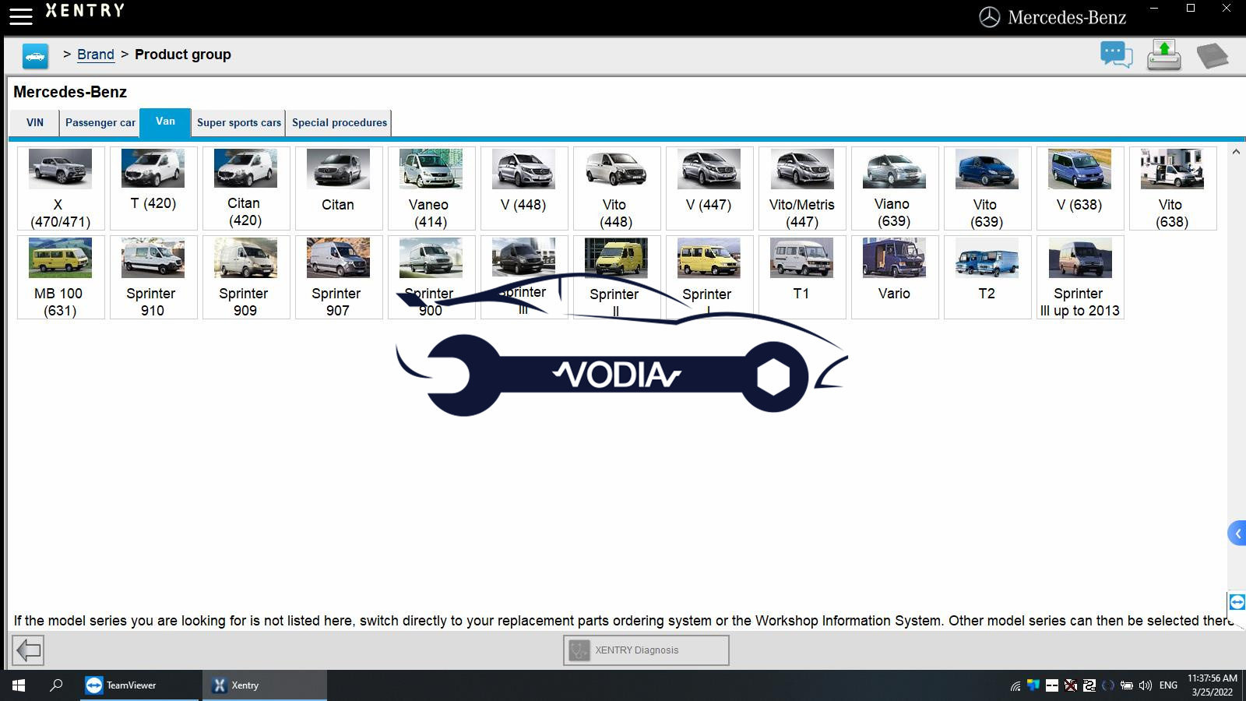Click the scroll up arrow of model list
This screenshot has width=1246, height=701.
click(x=1236, y=152)
